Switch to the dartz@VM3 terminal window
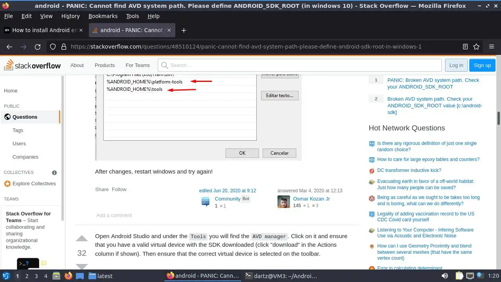 click(281, 276)
